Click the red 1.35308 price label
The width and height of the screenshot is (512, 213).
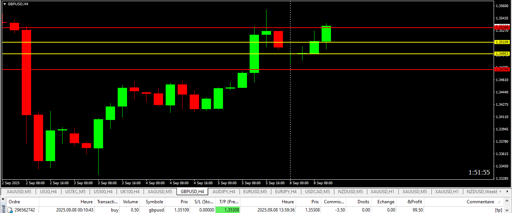coord(502,27)
